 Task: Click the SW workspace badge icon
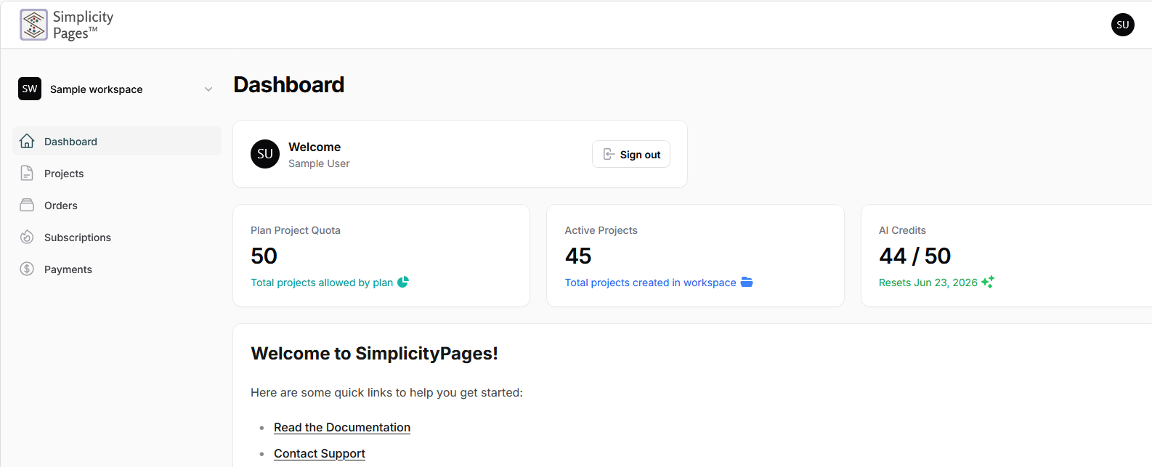point(30,89)
